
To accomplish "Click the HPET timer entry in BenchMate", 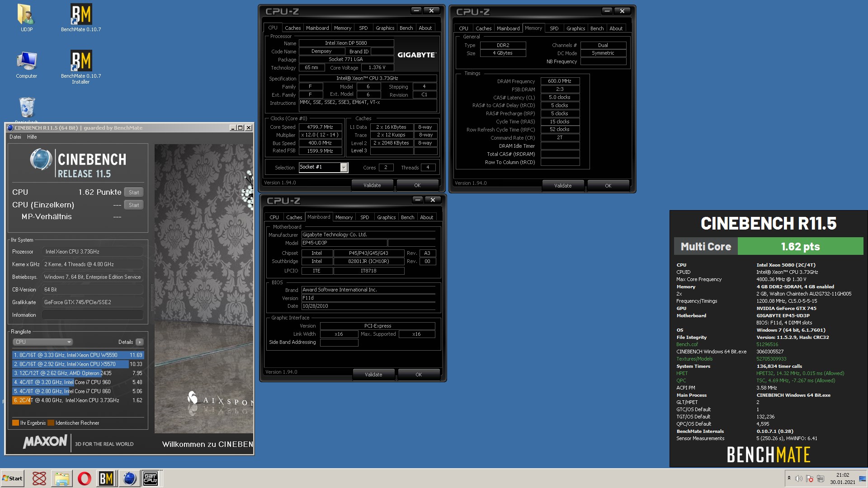I will [x=682, y=373].
